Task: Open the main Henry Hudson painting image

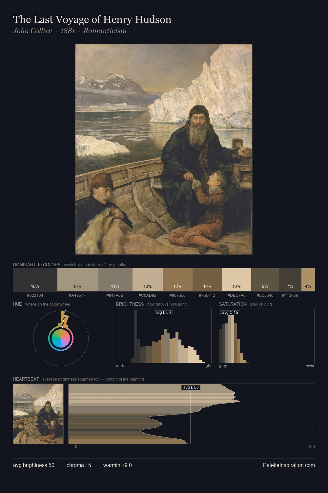Action: pos(164,149)
